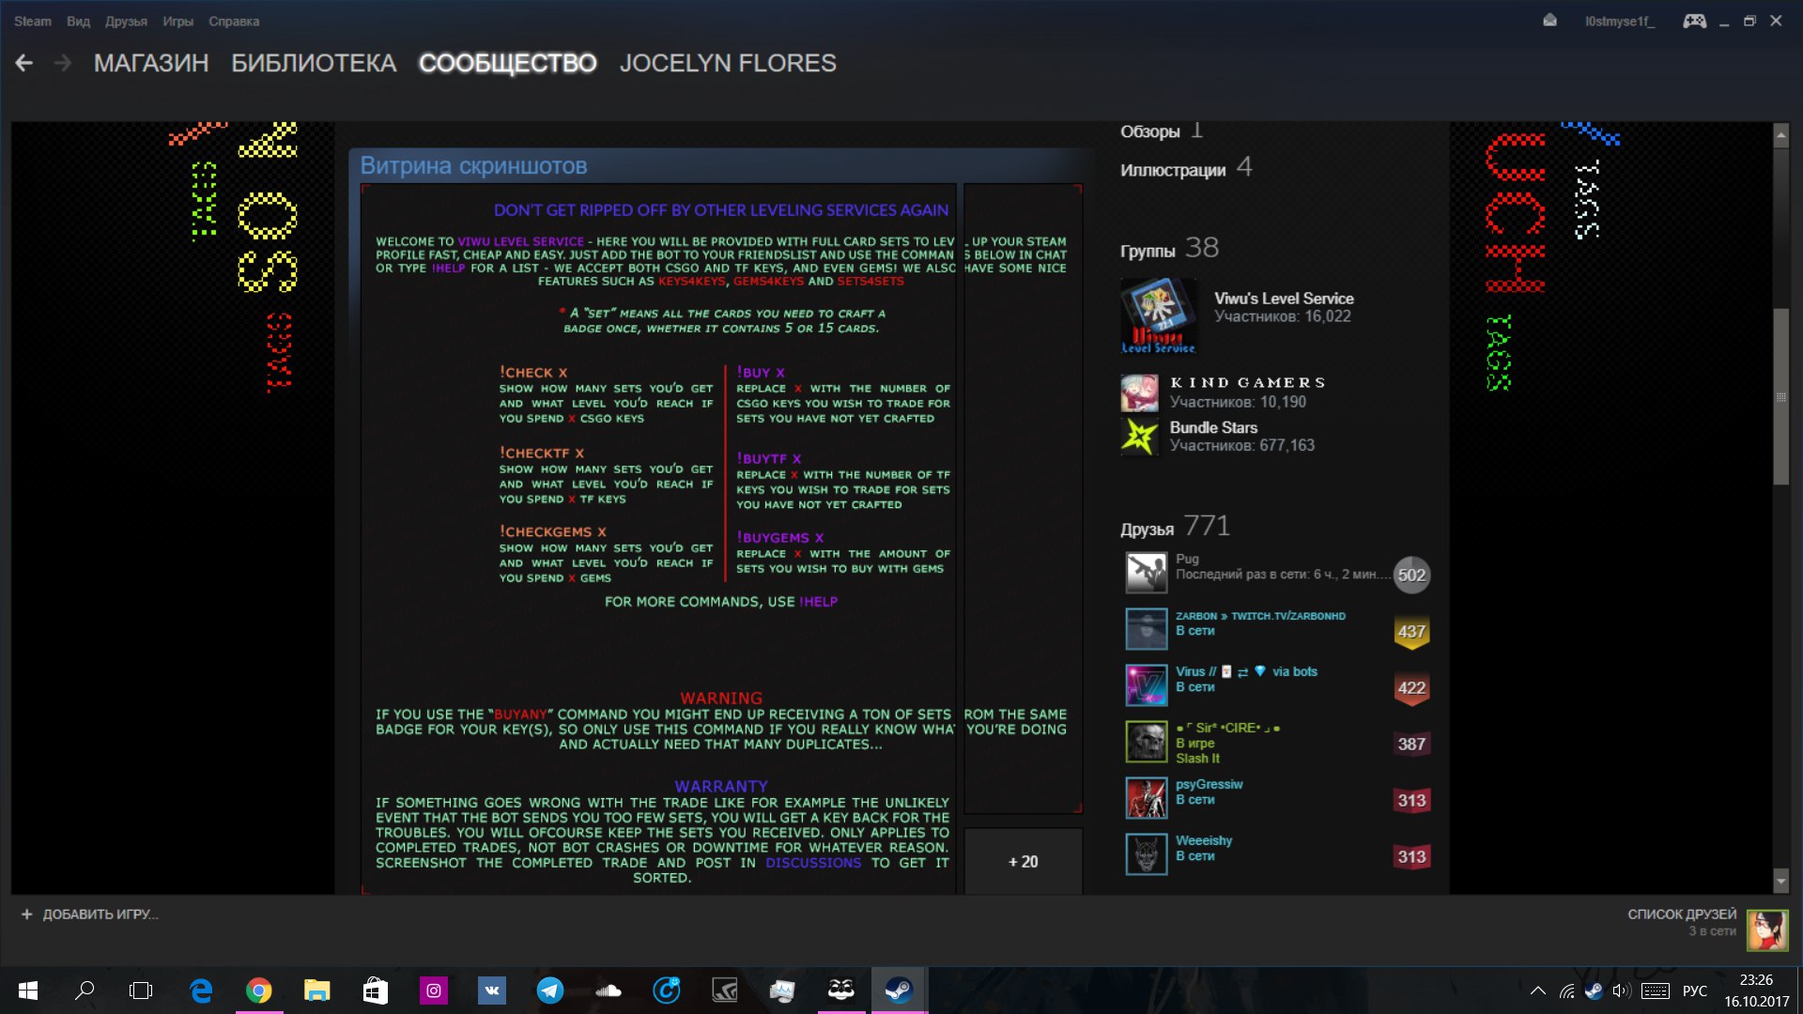The height and width of the screenshot is (1014, 1803).
Task: Click Weeeishy friend avatar
Action: pos(1147,854)
